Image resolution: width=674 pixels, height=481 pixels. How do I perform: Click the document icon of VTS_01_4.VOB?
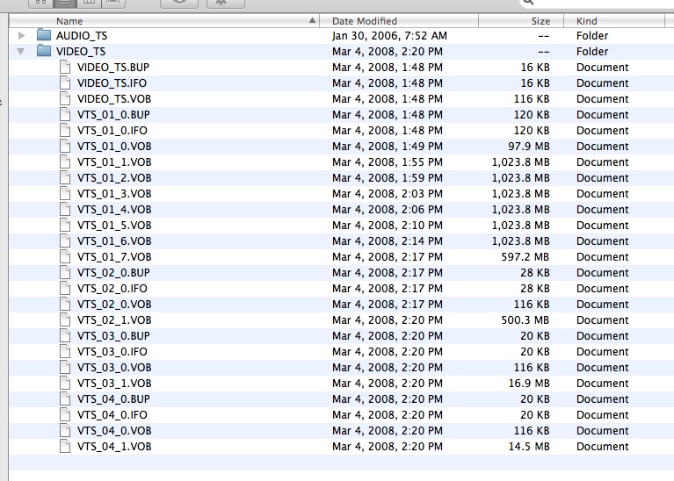point(65,209)
